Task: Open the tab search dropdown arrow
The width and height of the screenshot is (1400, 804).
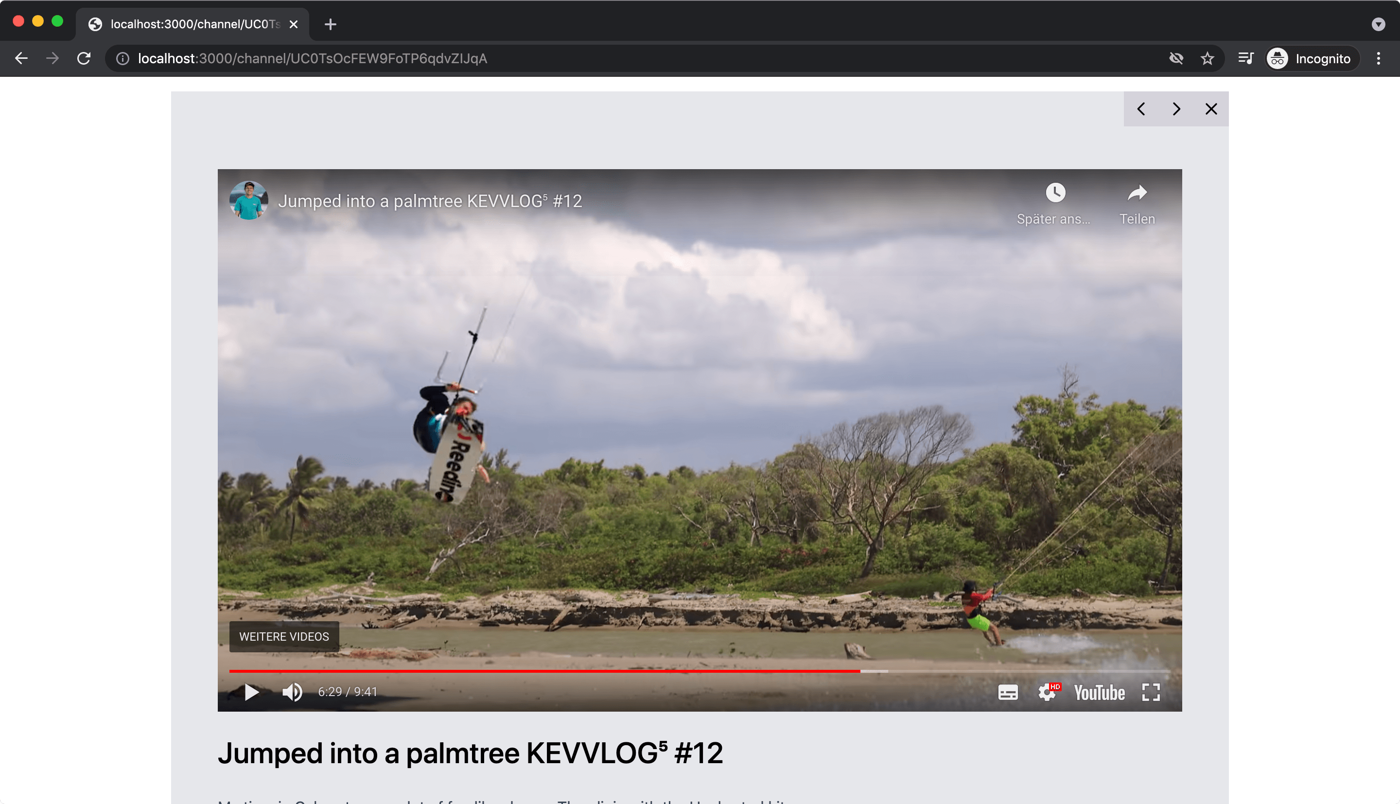Action: click(1379, 24)
